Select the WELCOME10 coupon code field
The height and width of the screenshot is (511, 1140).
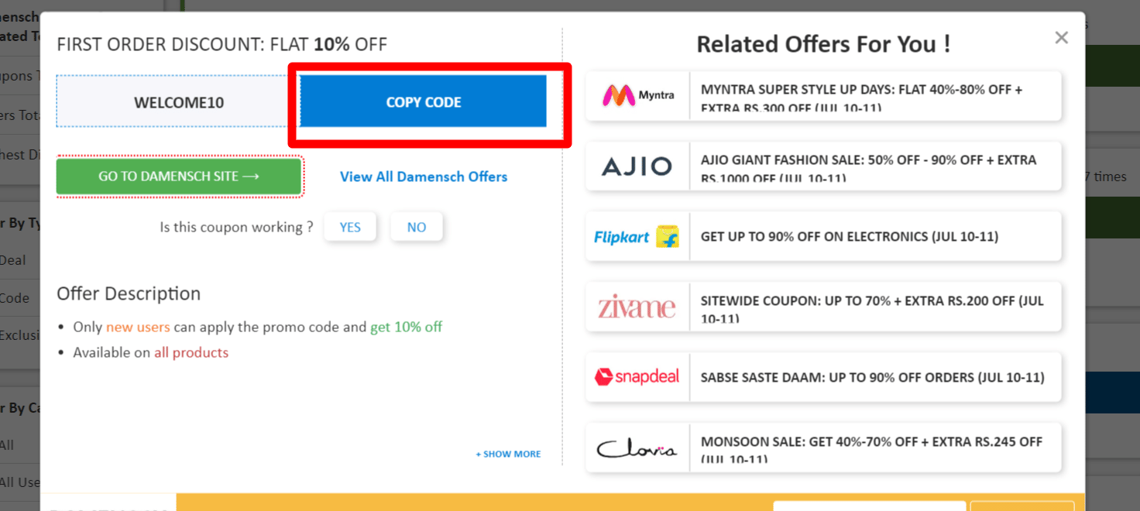pos(178,102)
